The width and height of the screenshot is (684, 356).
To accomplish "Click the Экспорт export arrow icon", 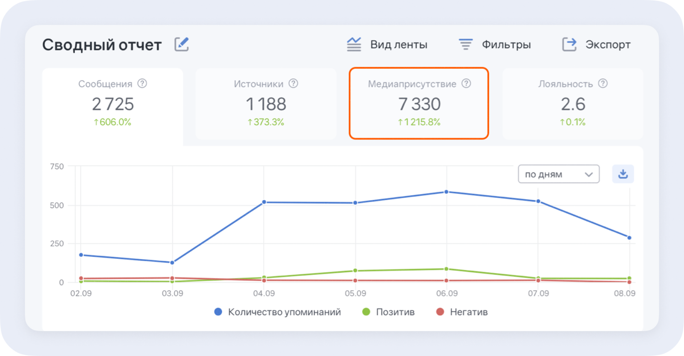I will [569, 44].
